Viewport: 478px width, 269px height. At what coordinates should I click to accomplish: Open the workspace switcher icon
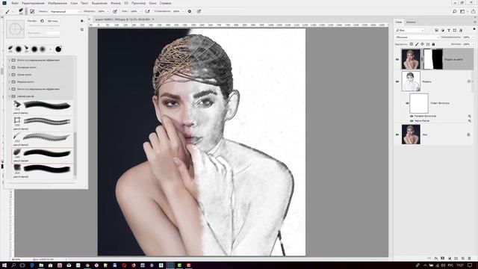coord(463,11)
